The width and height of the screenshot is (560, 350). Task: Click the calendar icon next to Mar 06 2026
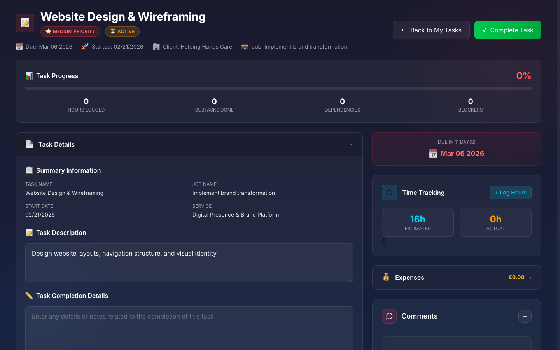pos(433,154)
